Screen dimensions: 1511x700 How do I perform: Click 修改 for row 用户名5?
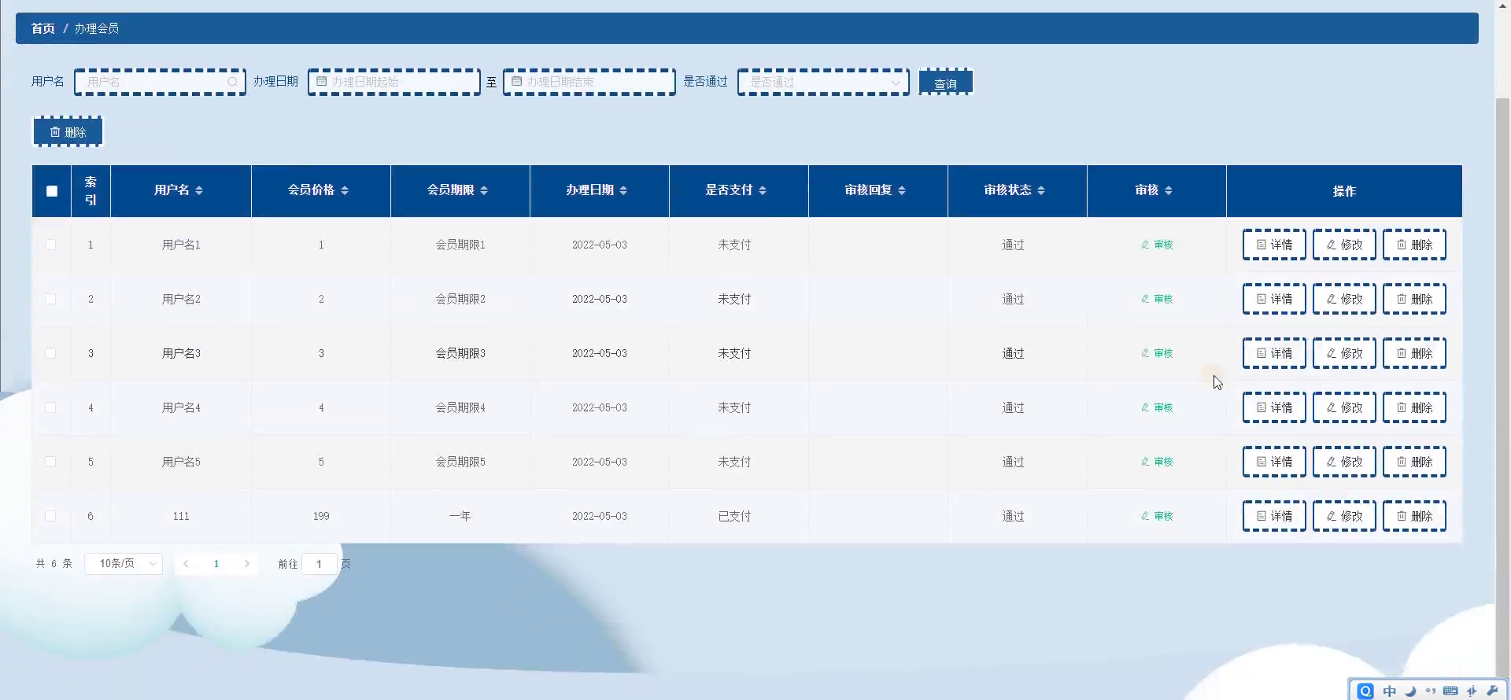click(1344, 462)
